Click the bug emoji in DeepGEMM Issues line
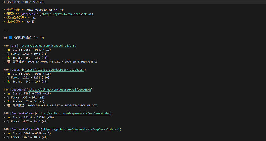The height and width of the screenshot is (141, 266). pyautogui.click(x=9, y=101)
